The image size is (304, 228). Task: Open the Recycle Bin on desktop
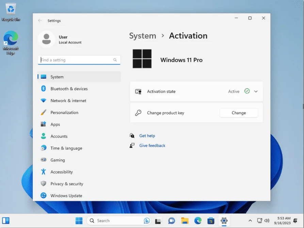pyautogui.click(x=11, y=12)
